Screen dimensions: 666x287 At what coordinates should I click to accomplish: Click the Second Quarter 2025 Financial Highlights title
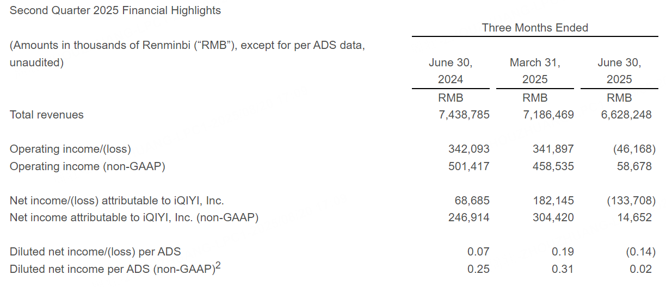coord(115,10)
